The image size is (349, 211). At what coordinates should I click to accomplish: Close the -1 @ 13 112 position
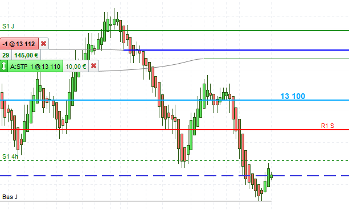coord(44,44)
